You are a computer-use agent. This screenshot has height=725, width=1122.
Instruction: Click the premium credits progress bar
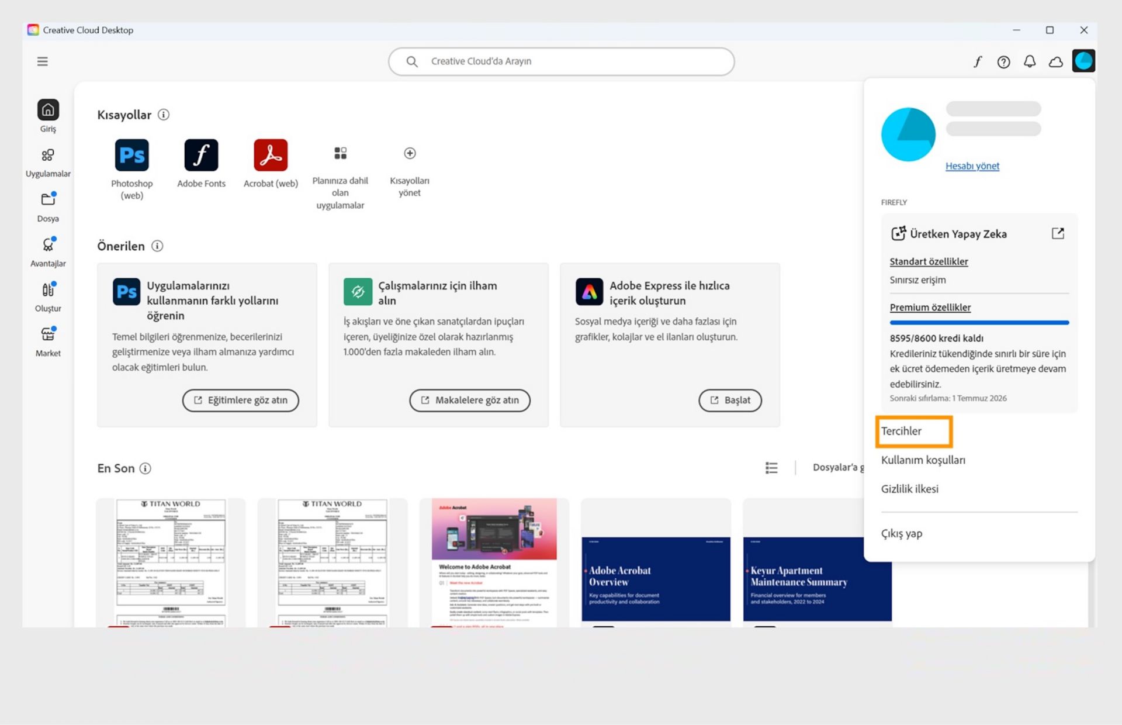tap(979, 322)
